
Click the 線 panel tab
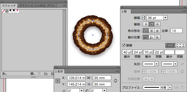[125, 11]
